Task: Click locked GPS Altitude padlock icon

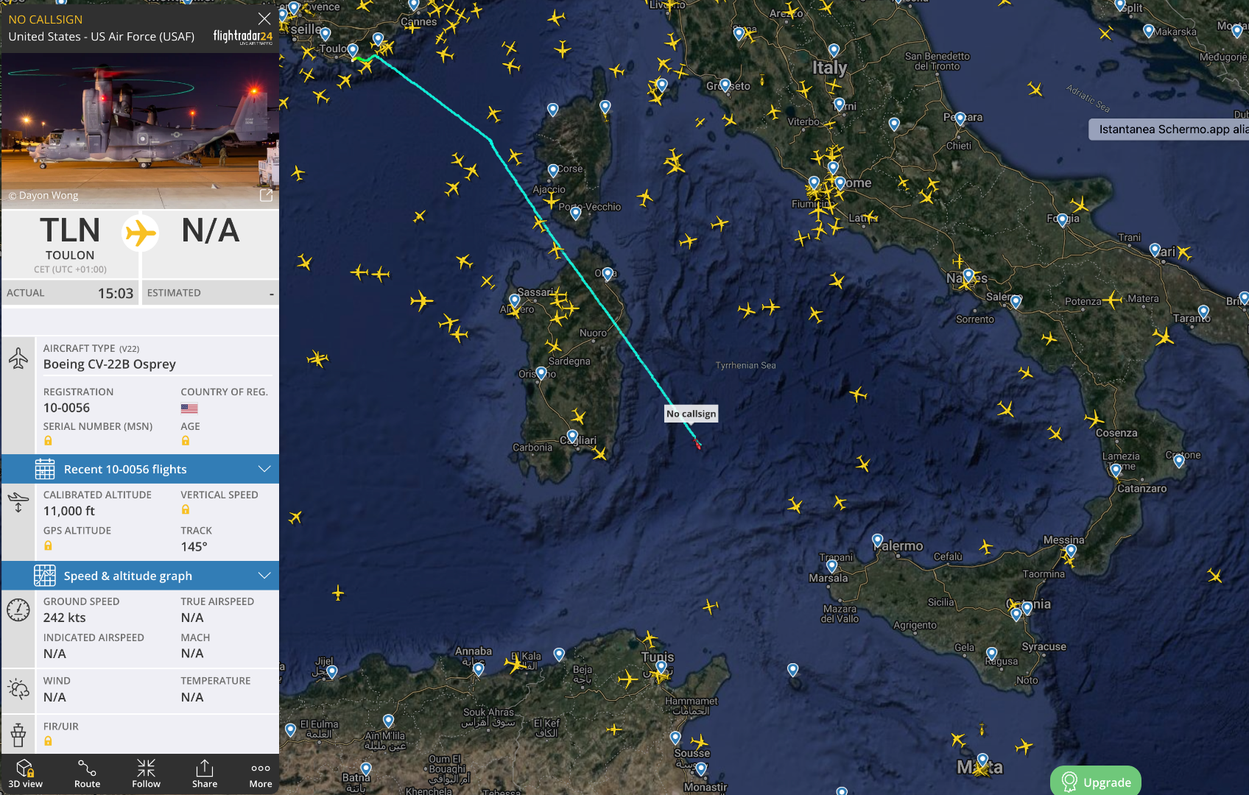Action: pos(48,545)
